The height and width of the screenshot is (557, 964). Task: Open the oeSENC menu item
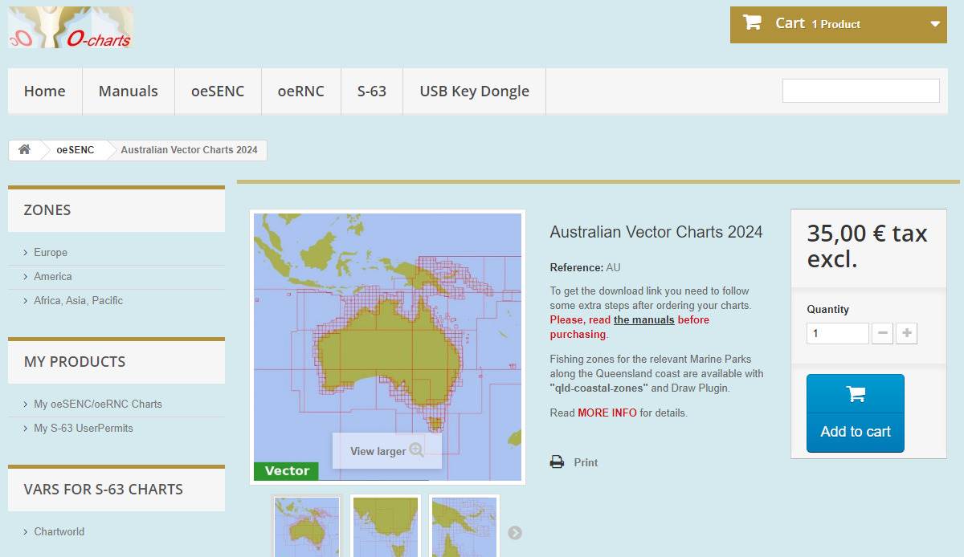[x=218, y=91]
